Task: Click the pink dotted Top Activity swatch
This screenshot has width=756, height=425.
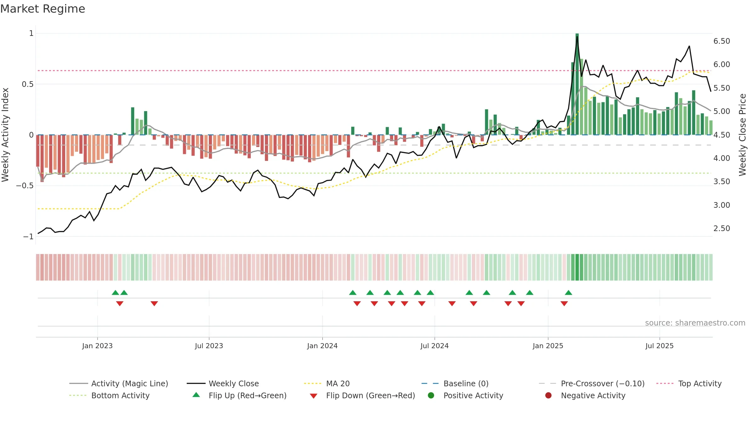Action: [x=665, y=383]
